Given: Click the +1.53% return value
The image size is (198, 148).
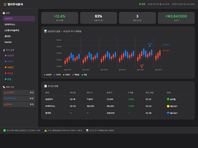Looking at the screenshot, I should [x=131, y=106].
